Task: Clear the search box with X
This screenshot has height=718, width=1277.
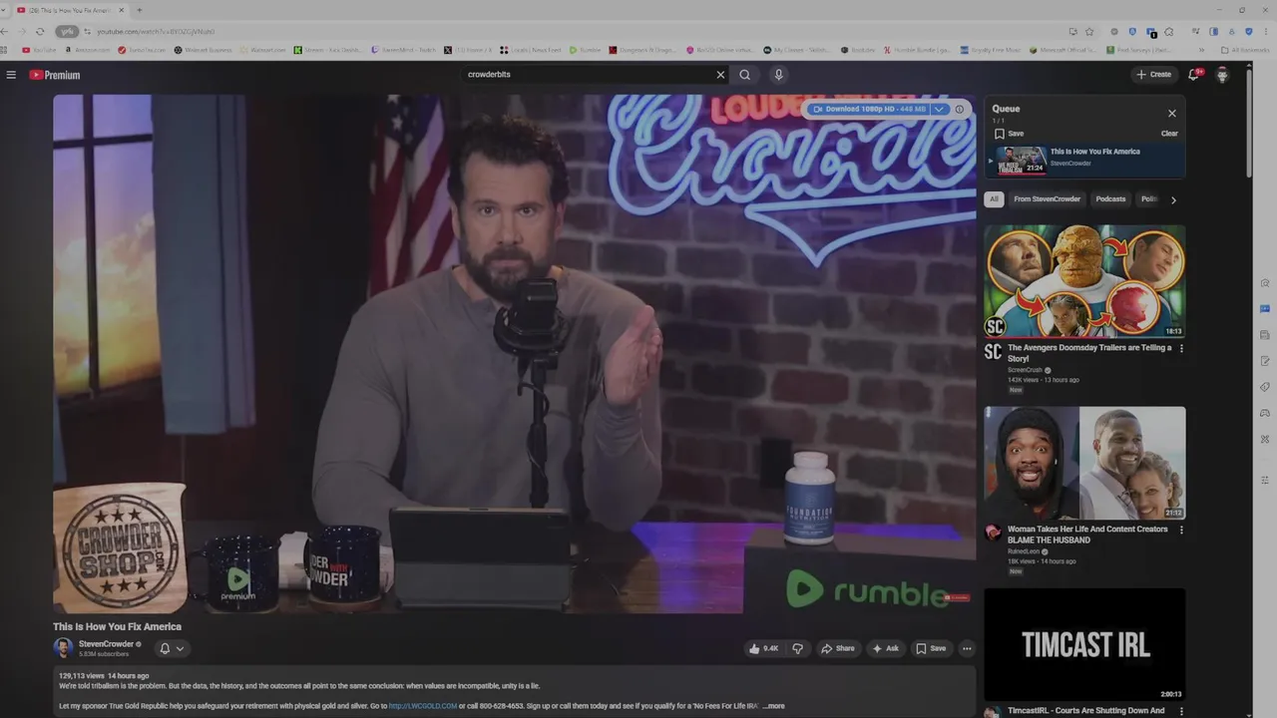Action: tap(720, 75)
